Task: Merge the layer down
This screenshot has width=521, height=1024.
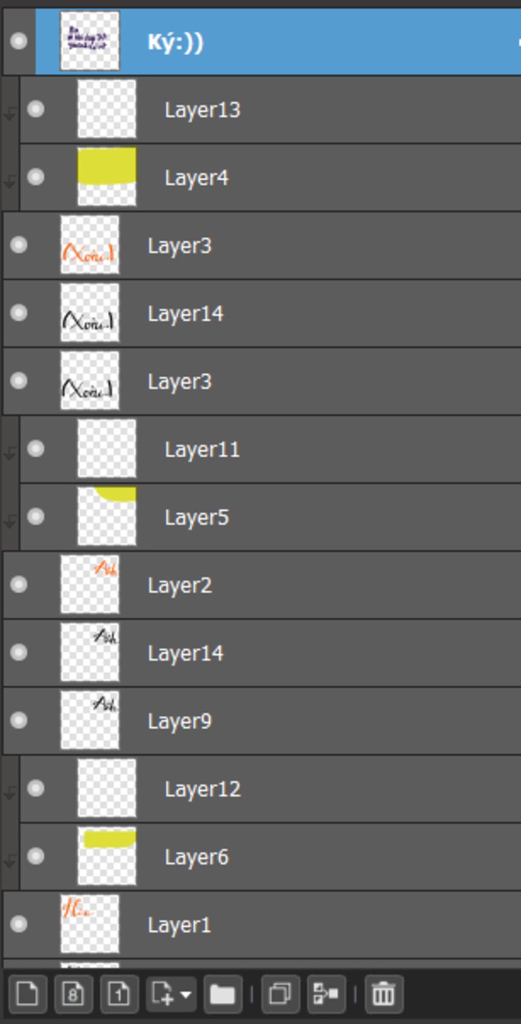Action: pos(326,993)
